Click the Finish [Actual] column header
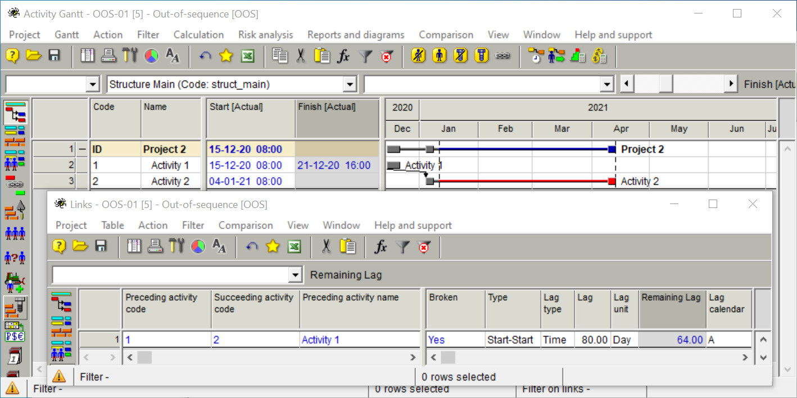Viewport: 797px width, 398px height. pos(337,119)
